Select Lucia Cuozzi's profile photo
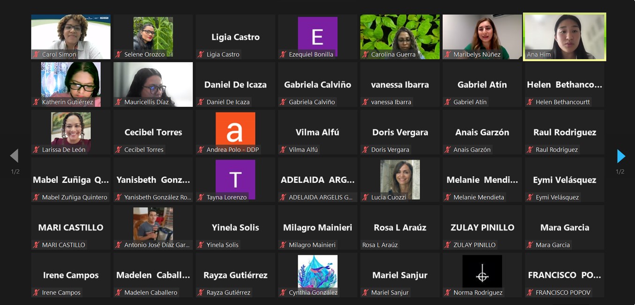635x305 pixels. 400,179
